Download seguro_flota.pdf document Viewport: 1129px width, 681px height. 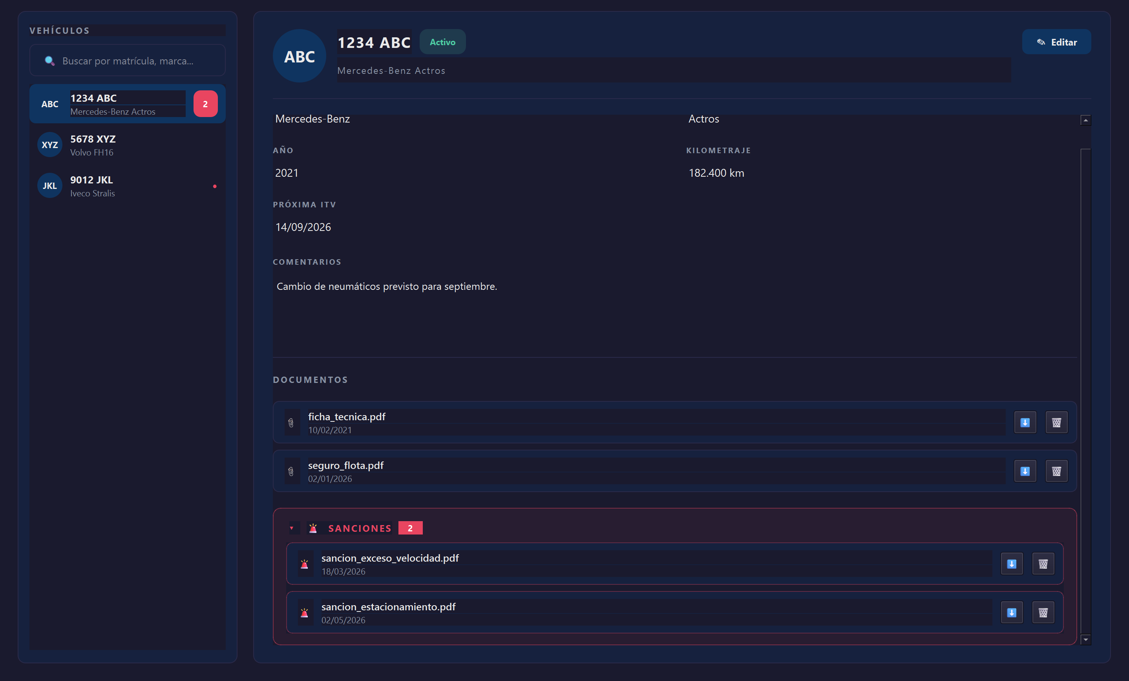point(1025,470)
